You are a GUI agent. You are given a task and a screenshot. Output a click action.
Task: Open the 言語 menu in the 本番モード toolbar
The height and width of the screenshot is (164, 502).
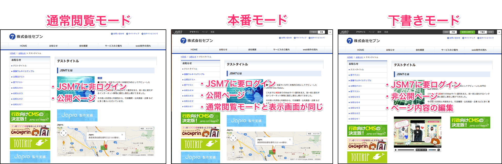click(213, 32)
